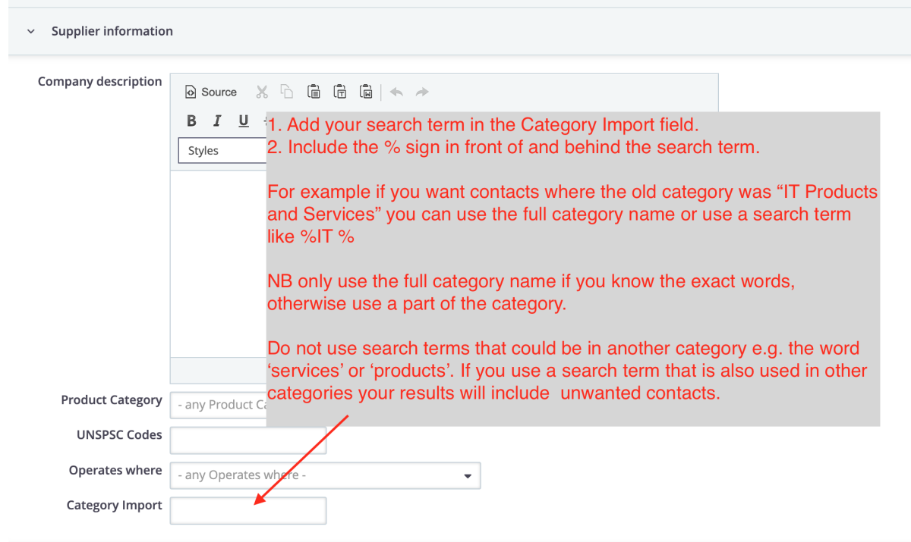Image resolution: width=911 pixels, height=542 pixels.
Task: Click the Paste clipboard icon
Action: tap(314, 92)
